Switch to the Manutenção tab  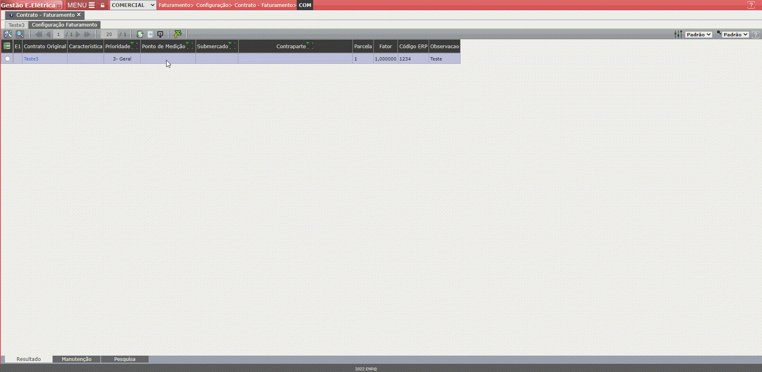coord(77,359)
